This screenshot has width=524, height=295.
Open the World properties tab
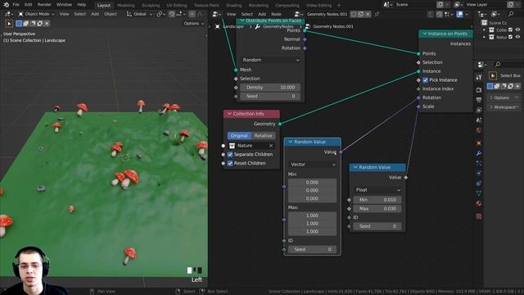coord(478,130)
